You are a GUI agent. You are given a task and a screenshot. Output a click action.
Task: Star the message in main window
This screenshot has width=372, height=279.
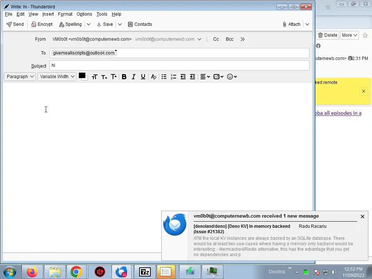(365, 35)
